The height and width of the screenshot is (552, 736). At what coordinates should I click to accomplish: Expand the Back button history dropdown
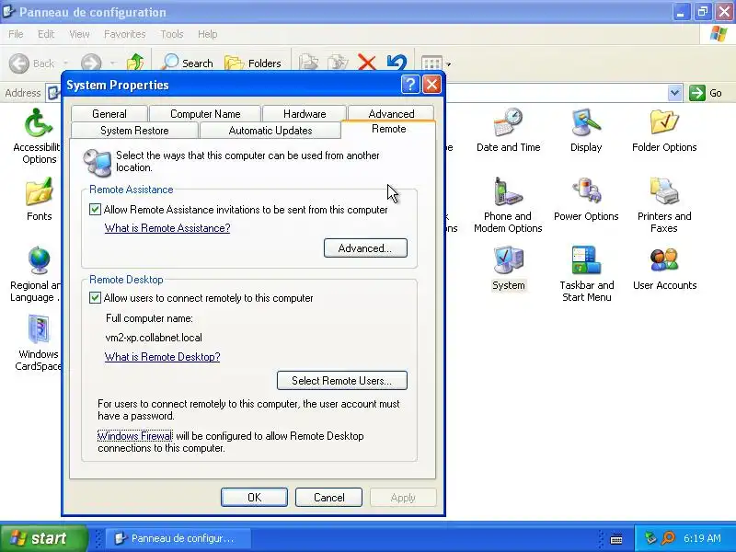click(65, 63)
